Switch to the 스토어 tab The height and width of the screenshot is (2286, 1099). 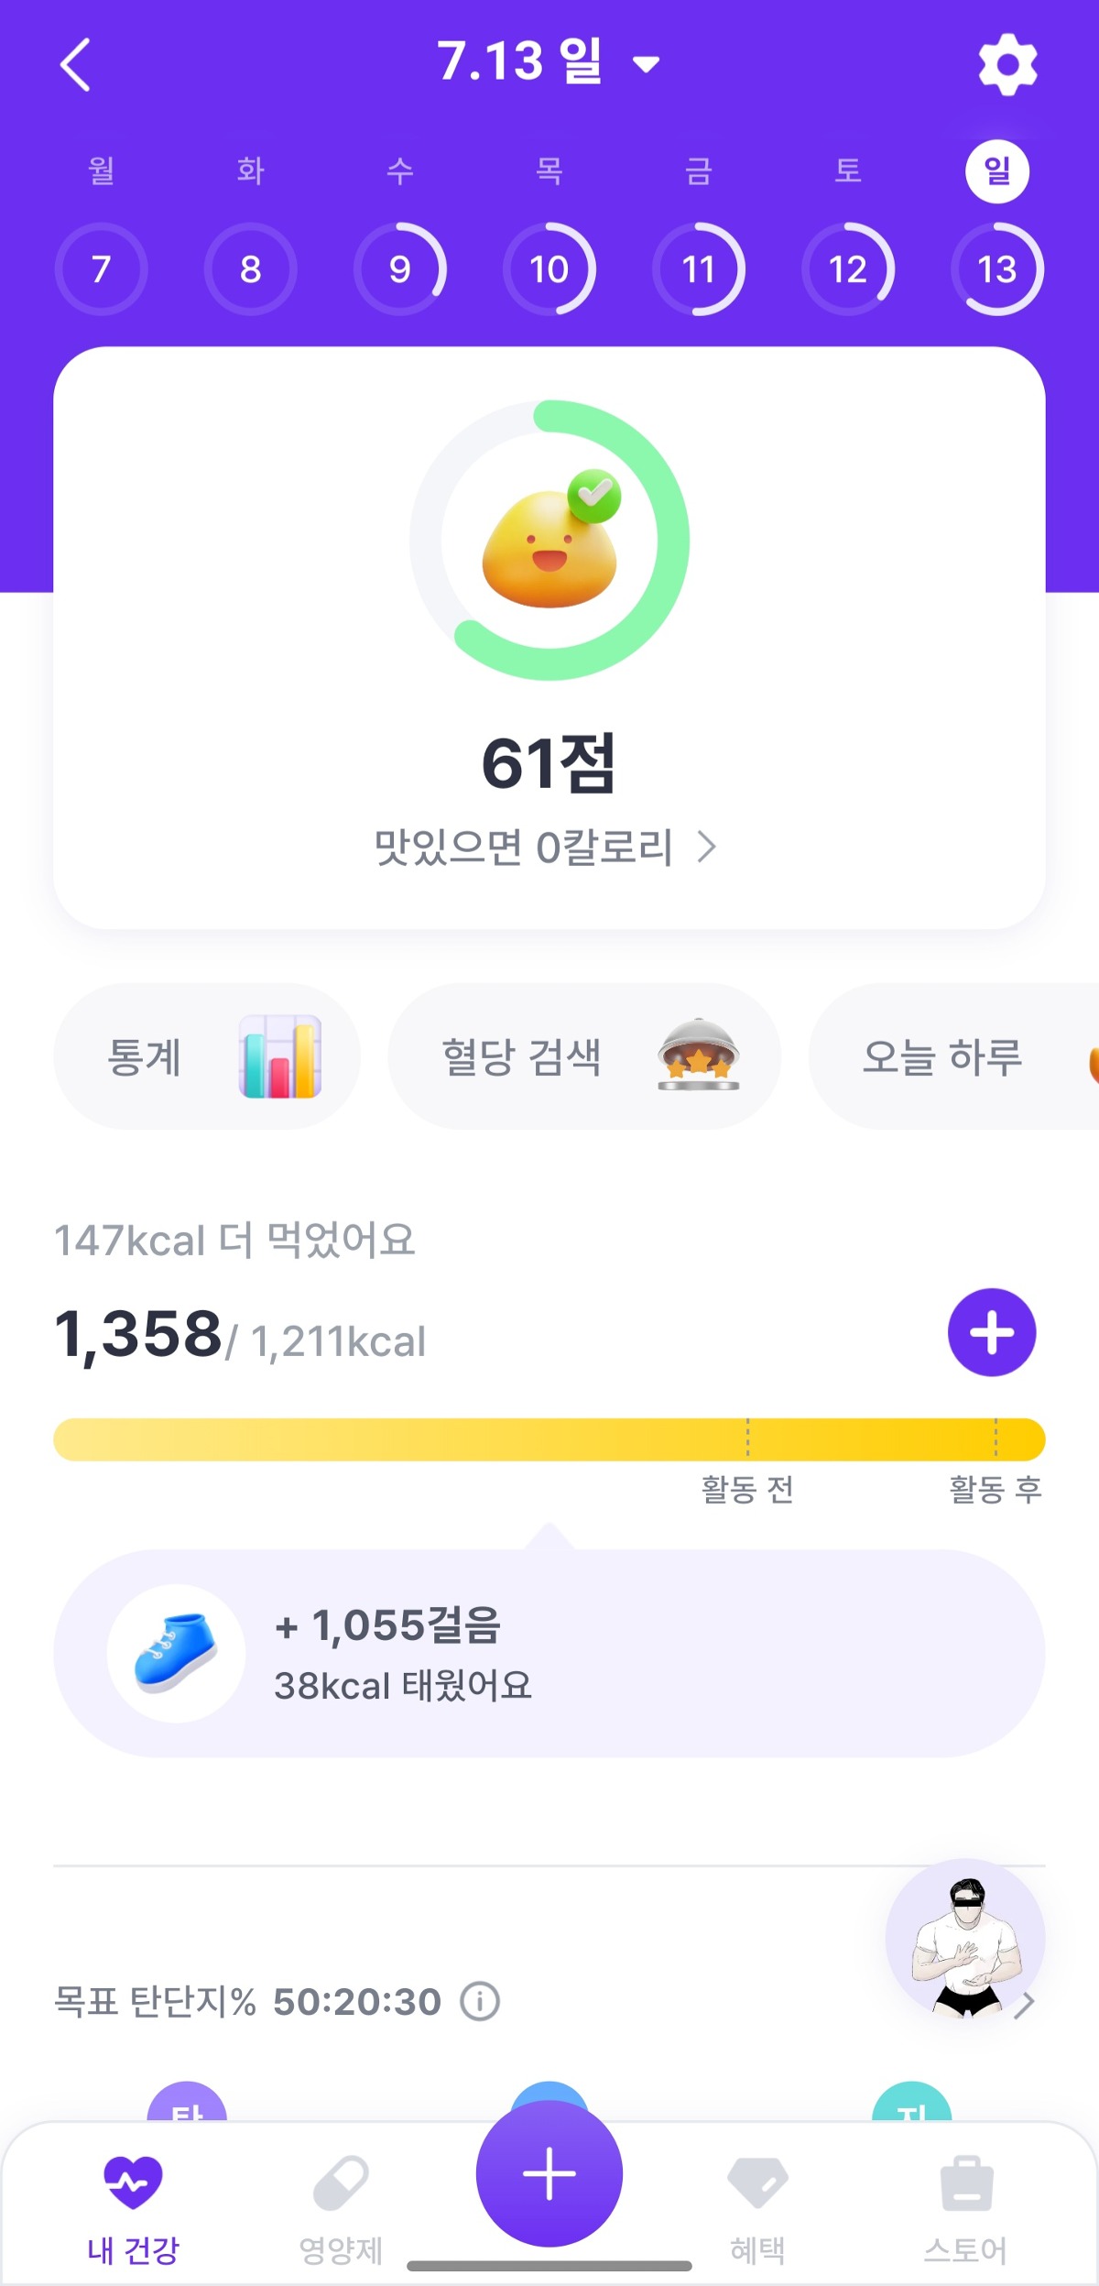pyautogui.click(x=965, y=2207)
